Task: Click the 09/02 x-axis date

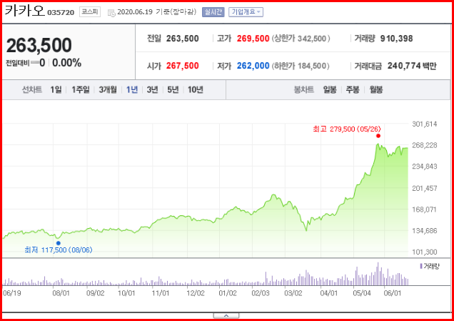Action: point(95,293)
